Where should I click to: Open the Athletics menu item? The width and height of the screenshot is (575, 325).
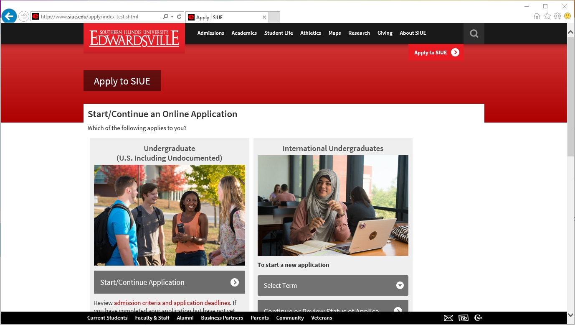(311, 33)
